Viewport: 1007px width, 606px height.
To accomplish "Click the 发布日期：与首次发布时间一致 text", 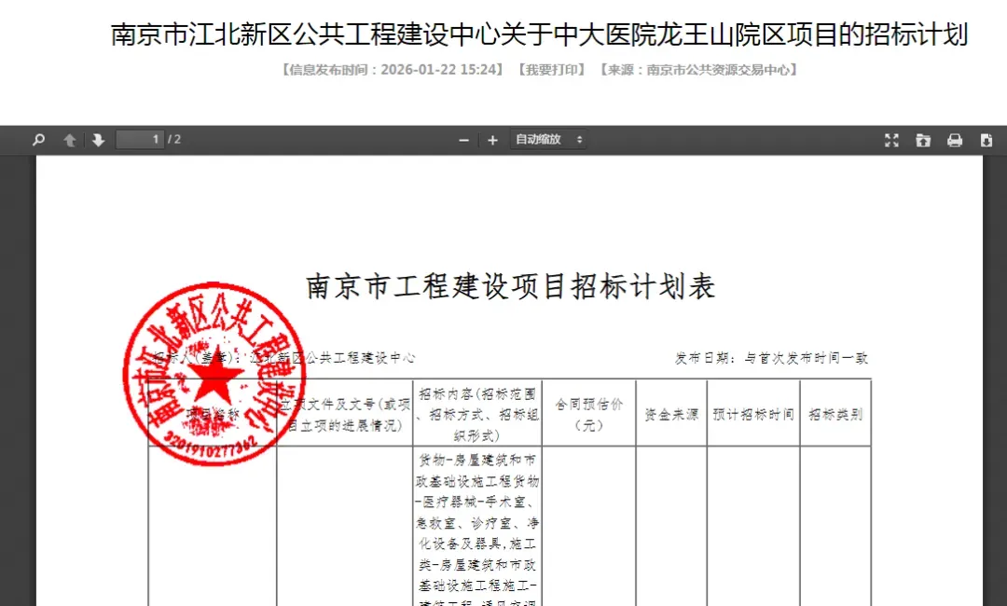I will (x=771, y=358).
